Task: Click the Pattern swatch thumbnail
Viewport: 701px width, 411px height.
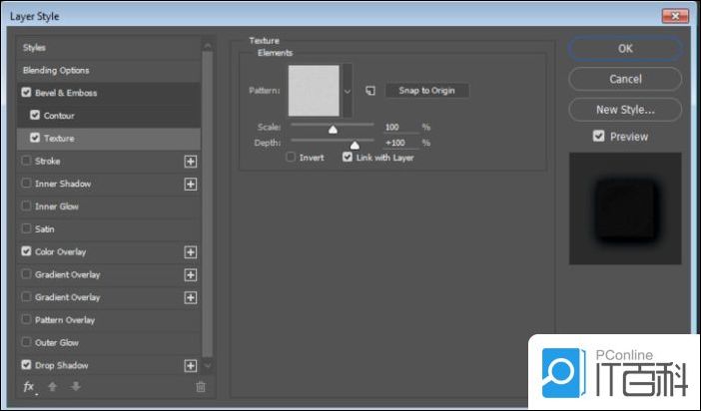Action: coord(314,91)
